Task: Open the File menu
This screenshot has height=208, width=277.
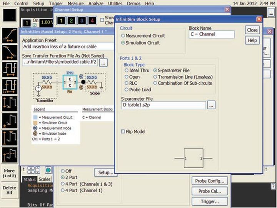Action: [x=7, y=3]
